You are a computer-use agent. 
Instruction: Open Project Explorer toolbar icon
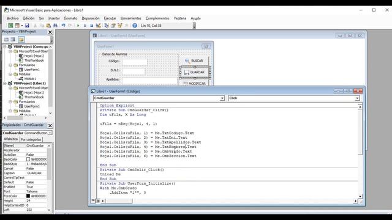tap(107, 26)
